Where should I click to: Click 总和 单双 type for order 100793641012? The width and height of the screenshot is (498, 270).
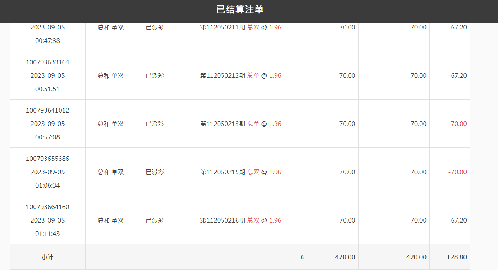pos(111,124)
